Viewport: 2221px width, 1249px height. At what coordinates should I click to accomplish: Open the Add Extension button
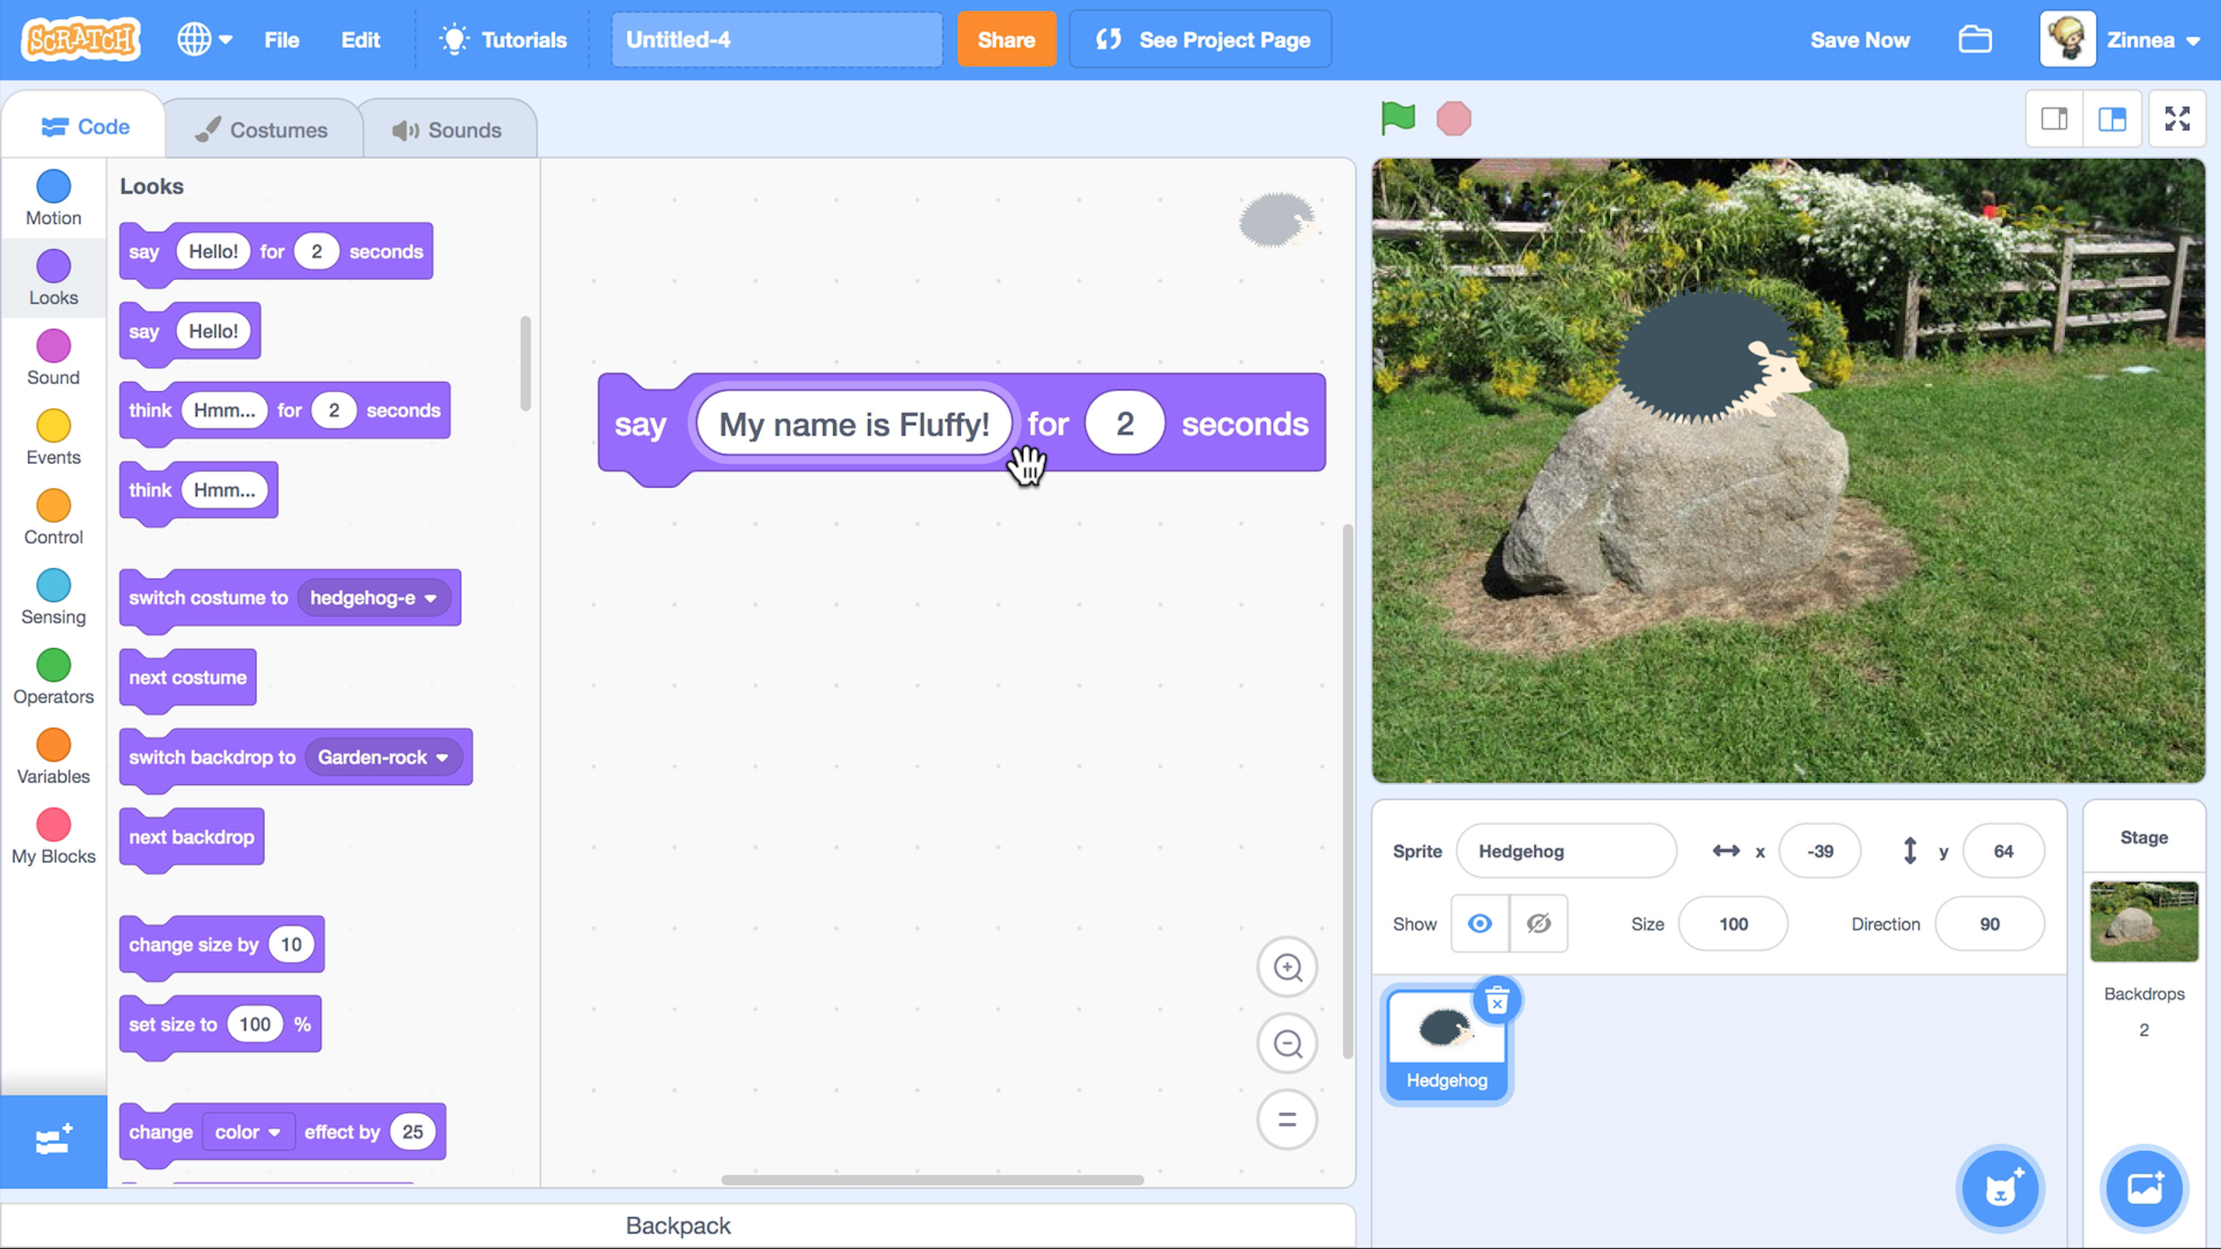click(x=53, y=1140)
